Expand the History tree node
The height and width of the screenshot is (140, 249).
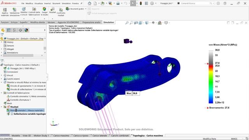tap(2, 42)
